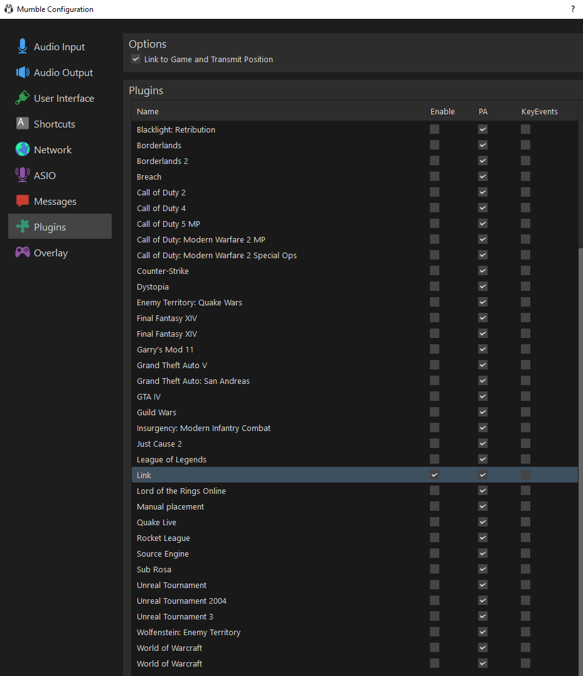Enable the Rocket League plugin
583x676 pixels.
pyautogui.click(x=434, y=538)
